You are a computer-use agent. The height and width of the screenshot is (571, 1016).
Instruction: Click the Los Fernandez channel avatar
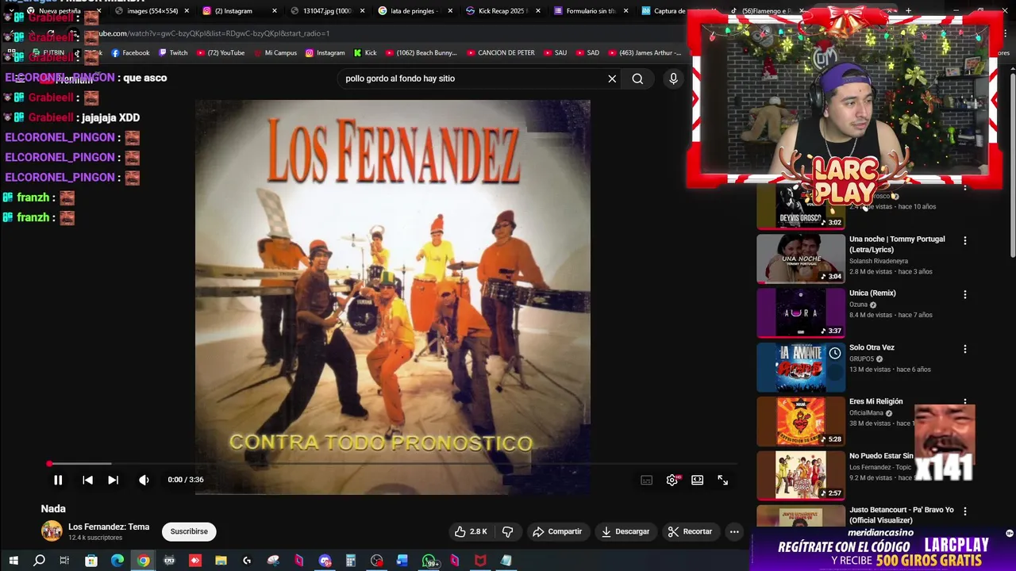tap(52, 531)
